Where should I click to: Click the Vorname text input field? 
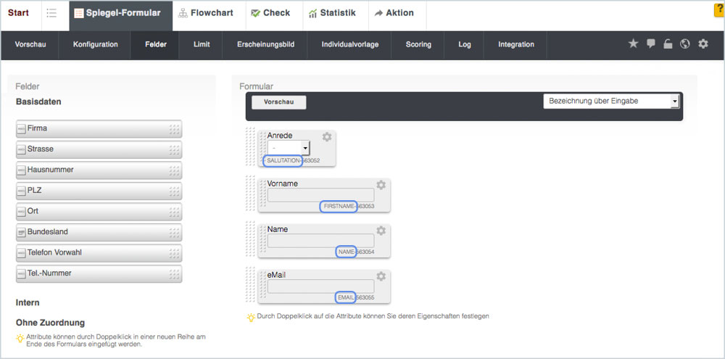[320, 195]
